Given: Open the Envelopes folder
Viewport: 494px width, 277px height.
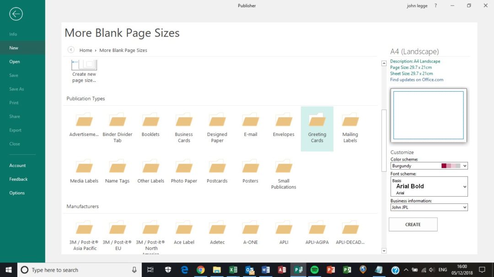Looking at the screenshot, I should click(284, 125).
